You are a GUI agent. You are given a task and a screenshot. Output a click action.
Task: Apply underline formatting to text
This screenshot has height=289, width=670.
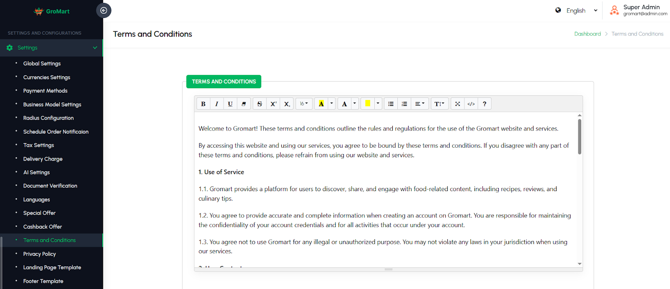click(230, 104)
